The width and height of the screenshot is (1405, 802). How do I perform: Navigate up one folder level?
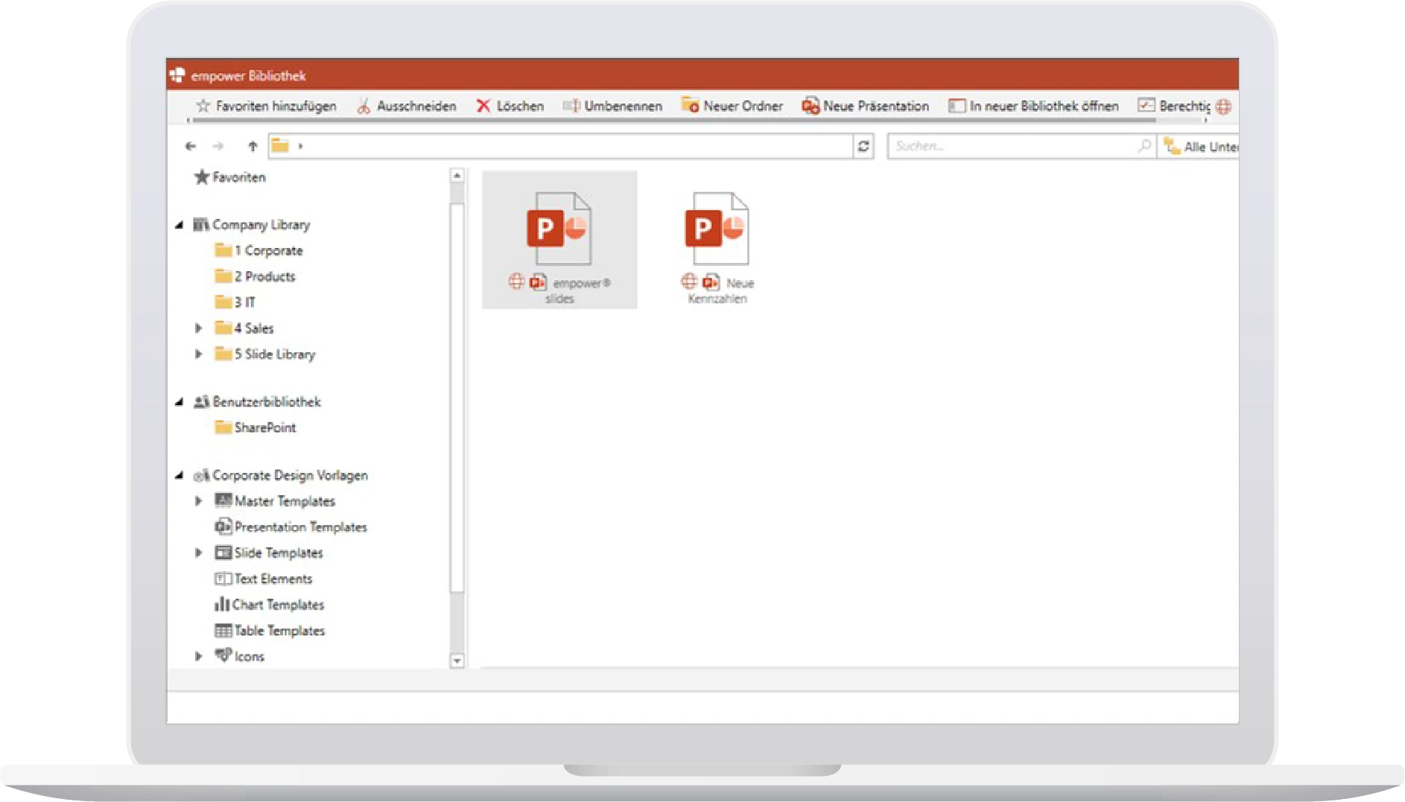click(253, 146)
